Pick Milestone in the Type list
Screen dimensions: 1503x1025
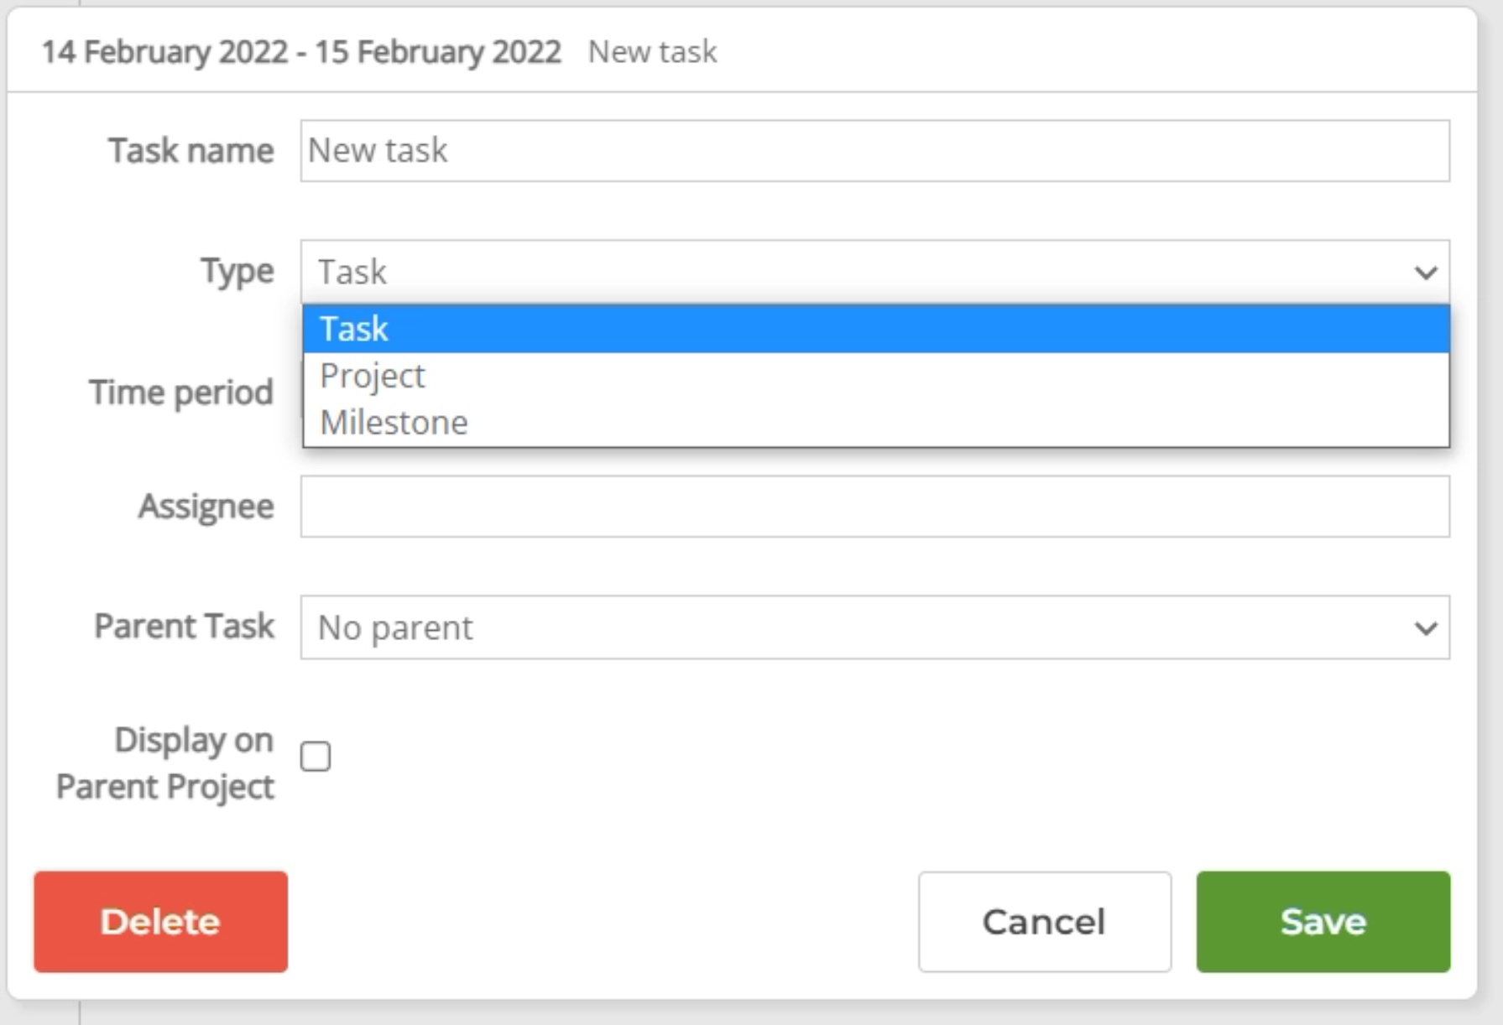click(394, 423)
